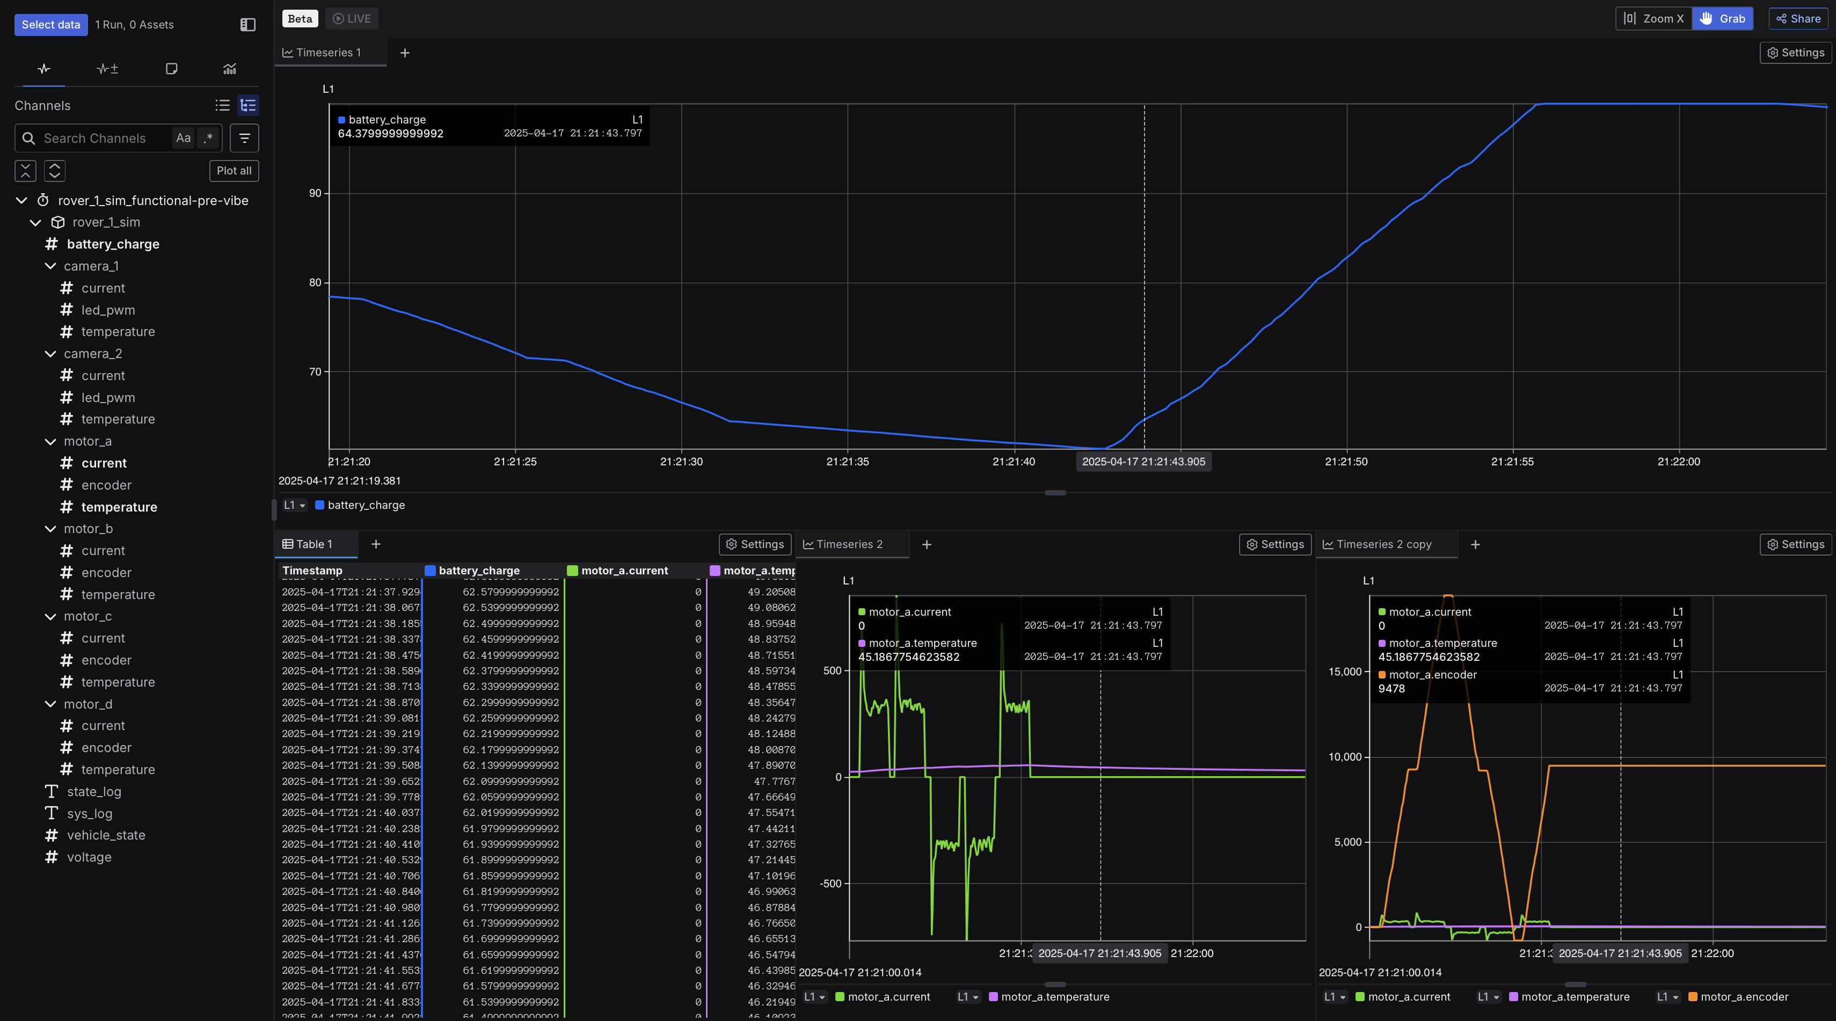Toggle regex search option
This screenshot has width=1836, height=1021.
pyautogui.click(x=208, y=138)
